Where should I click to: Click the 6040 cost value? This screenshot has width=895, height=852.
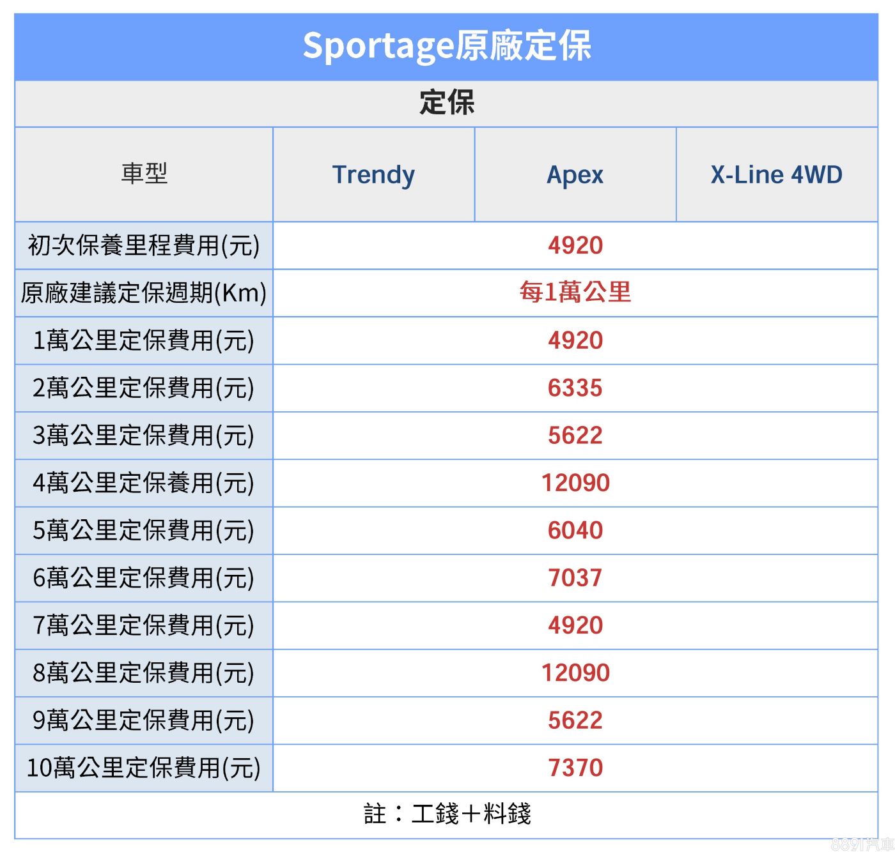tap(575, 530)
